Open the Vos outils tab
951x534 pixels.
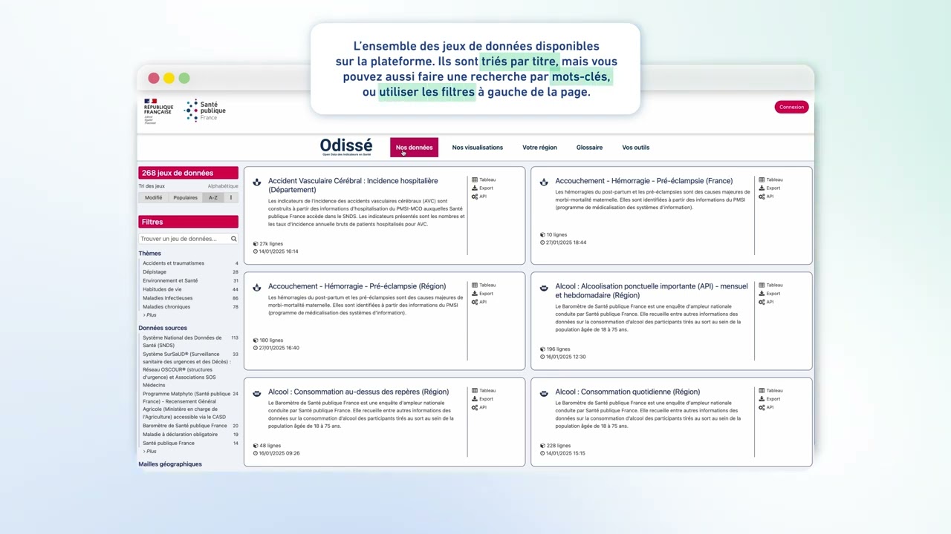coord(636,148)
